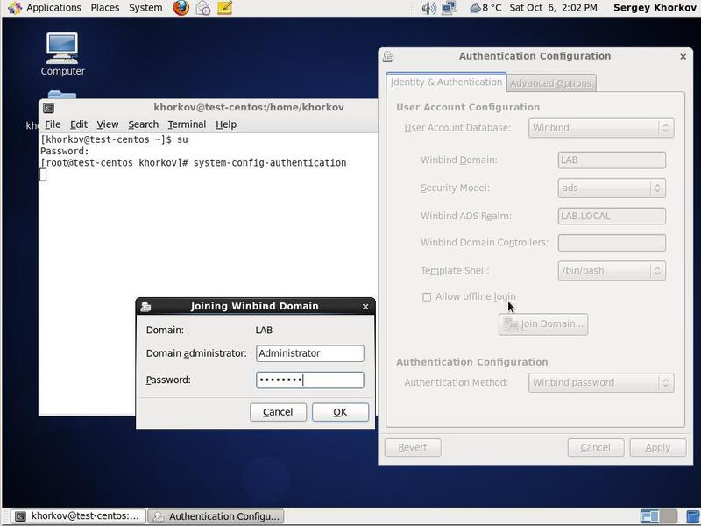Screen dimensions: 701x526
Task: Open the Authentication Method dropdown
Action: [600, 383]
